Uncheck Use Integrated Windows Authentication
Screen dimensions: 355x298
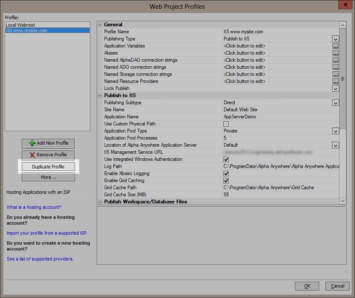point(226,159)
